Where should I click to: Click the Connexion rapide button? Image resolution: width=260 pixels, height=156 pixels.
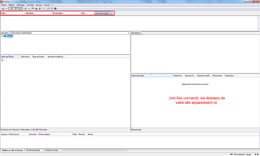point(102,13)
